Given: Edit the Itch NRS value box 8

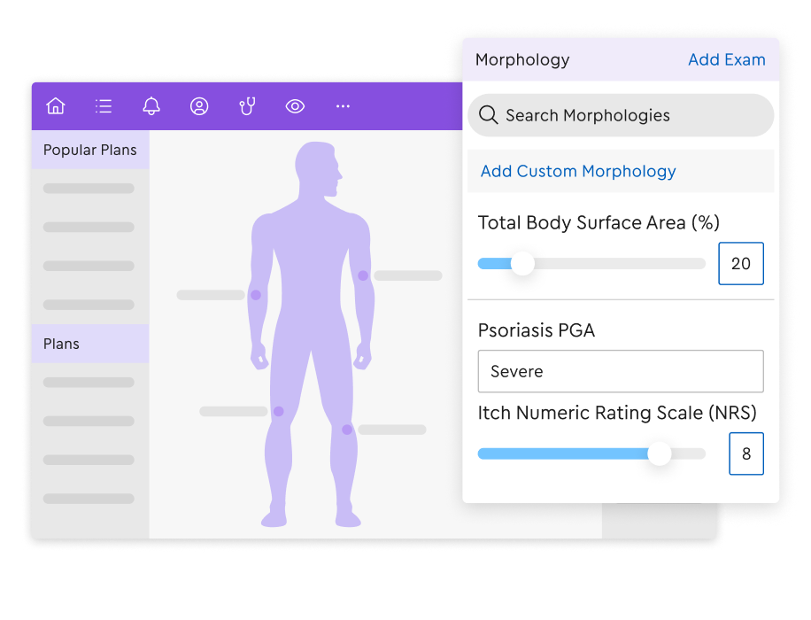Looking at the screenshot, I should (746, 453).
